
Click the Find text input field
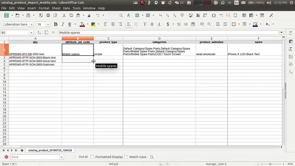click(x=35, y=157)
